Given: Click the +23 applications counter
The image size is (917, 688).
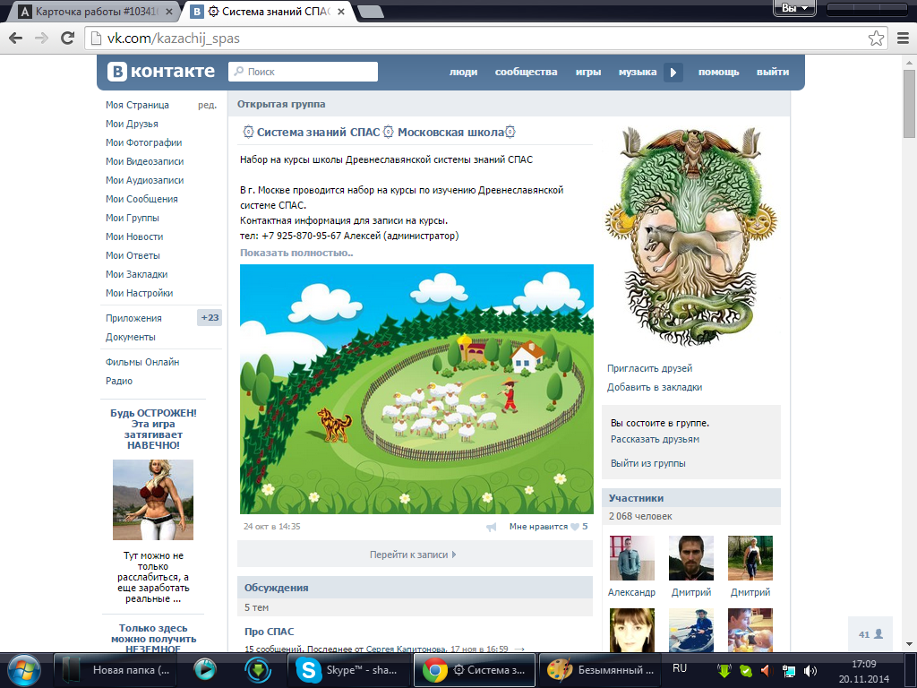Looking at the screenshot, I should 210,318.
